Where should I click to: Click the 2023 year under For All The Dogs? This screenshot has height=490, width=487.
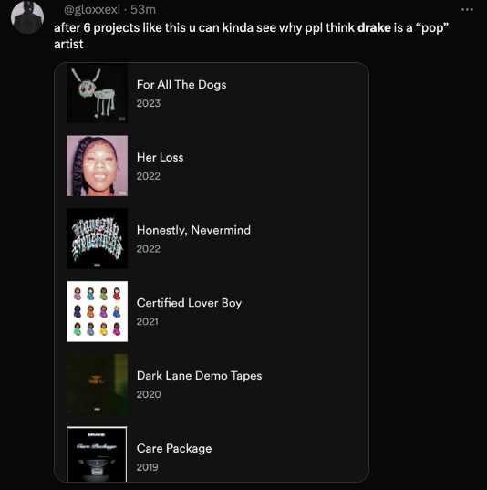pyautogui.click(x=149, y=103)
